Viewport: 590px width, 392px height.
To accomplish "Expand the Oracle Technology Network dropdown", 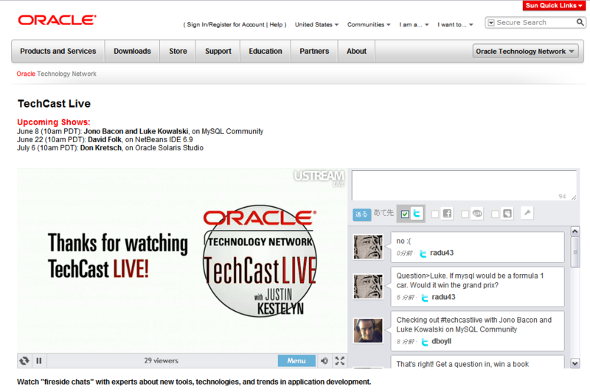I will 525,51.
